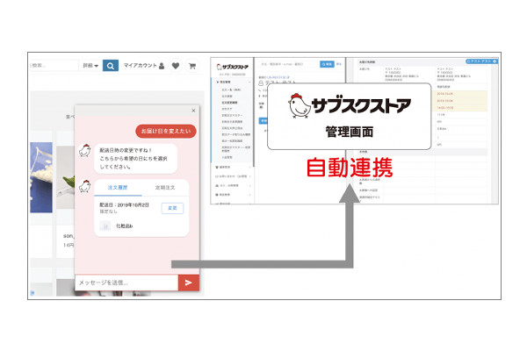Click the admin panel search field

tap(289, 64)
